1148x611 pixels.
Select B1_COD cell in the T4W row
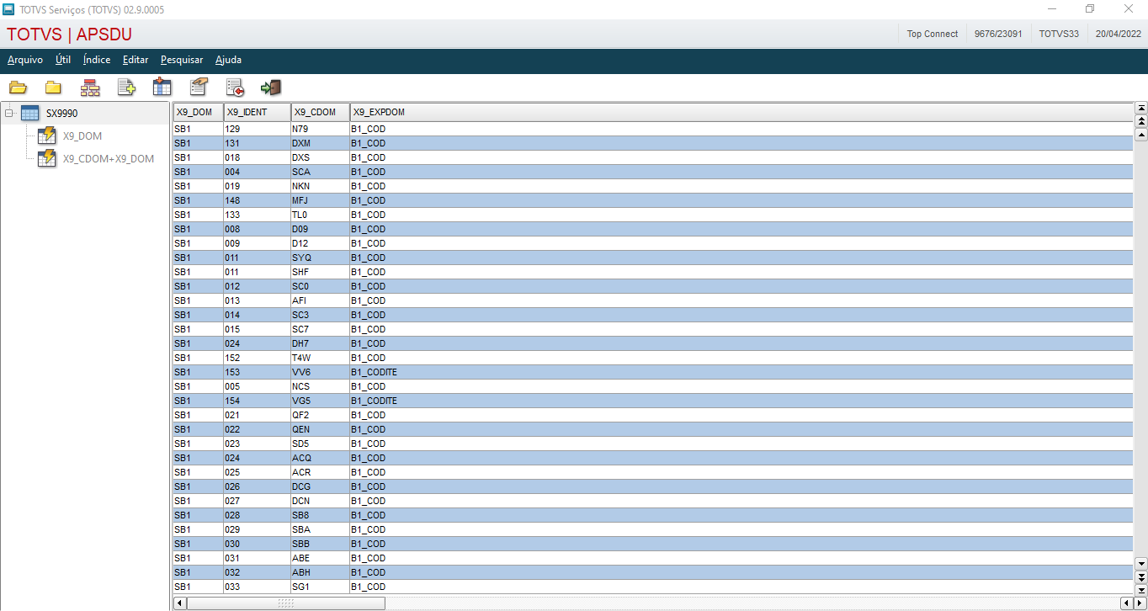741,358
